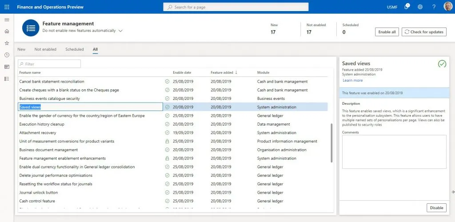
Task: Click the Search for a page box
Action: point(235,7)
